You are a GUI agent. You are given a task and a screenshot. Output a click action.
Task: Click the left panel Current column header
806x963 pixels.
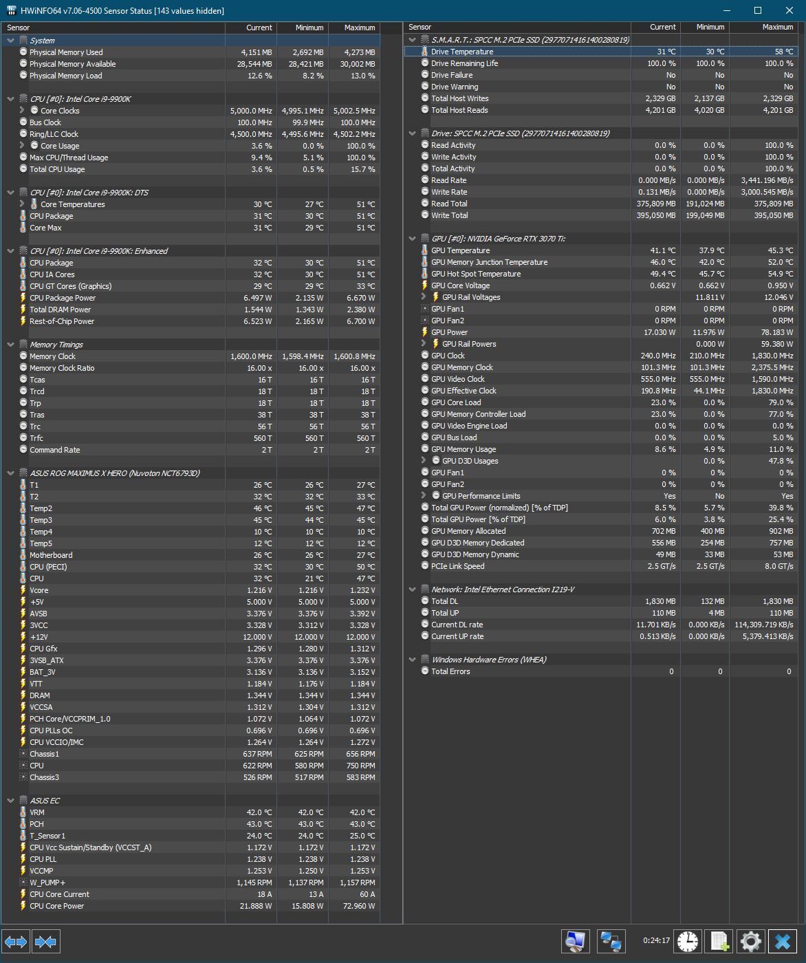(251, 28)
